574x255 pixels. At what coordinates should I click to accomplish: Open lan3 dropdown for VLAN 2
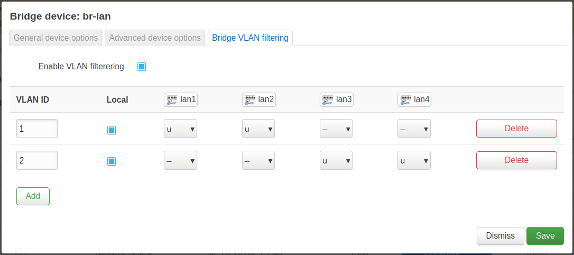pos(336,160)
